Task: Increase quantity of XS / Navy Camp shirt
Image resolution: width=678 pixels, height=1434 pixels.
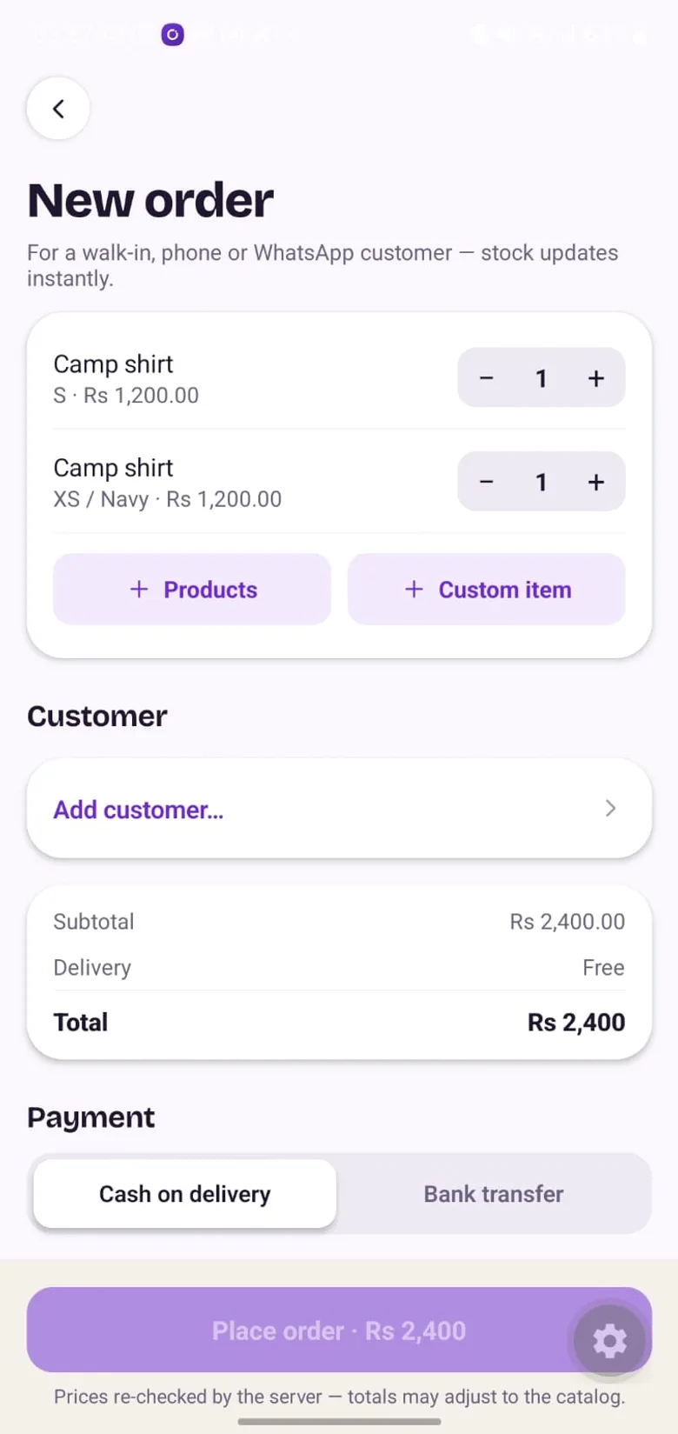Action: (596, 482)
